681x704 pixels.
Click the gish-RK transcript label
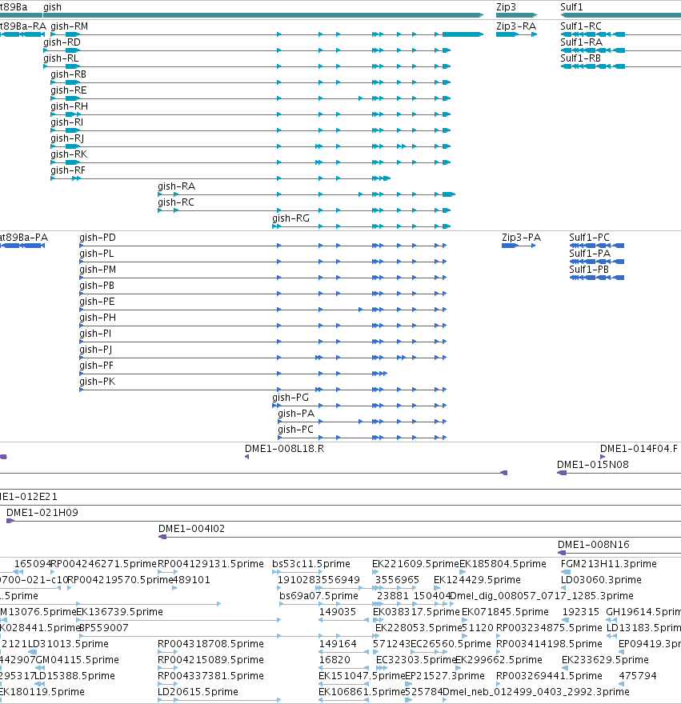[69, 154]
